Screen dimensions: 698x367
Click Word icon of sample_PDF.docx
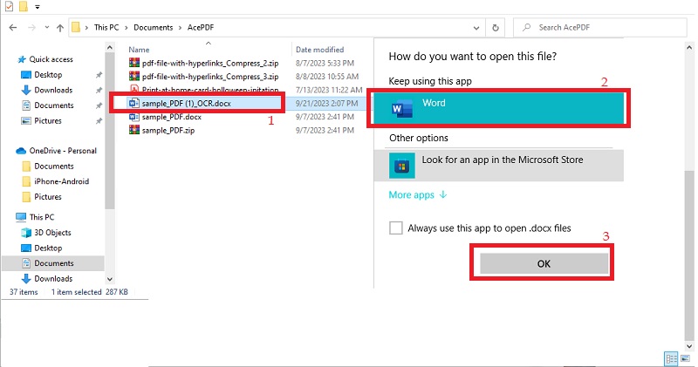pos(133,117)
